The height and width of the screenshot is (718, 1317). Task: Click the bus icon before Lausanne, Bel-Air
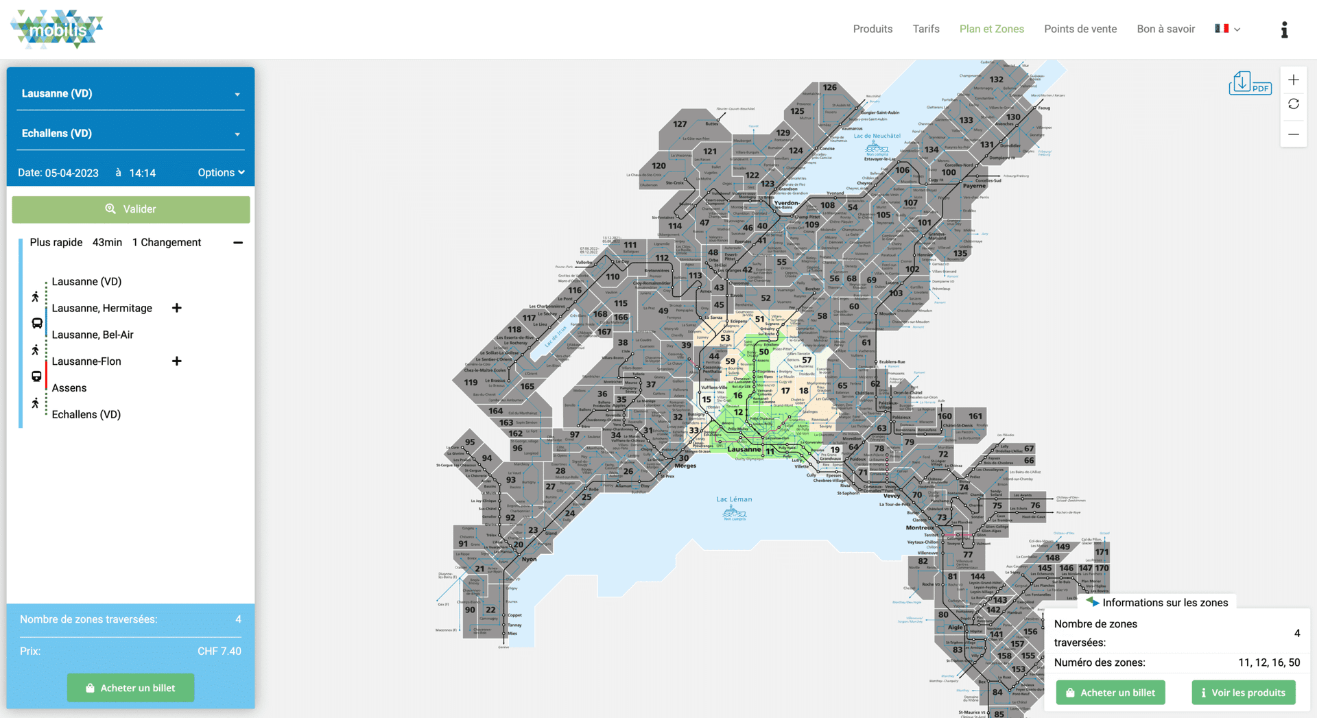37,323
